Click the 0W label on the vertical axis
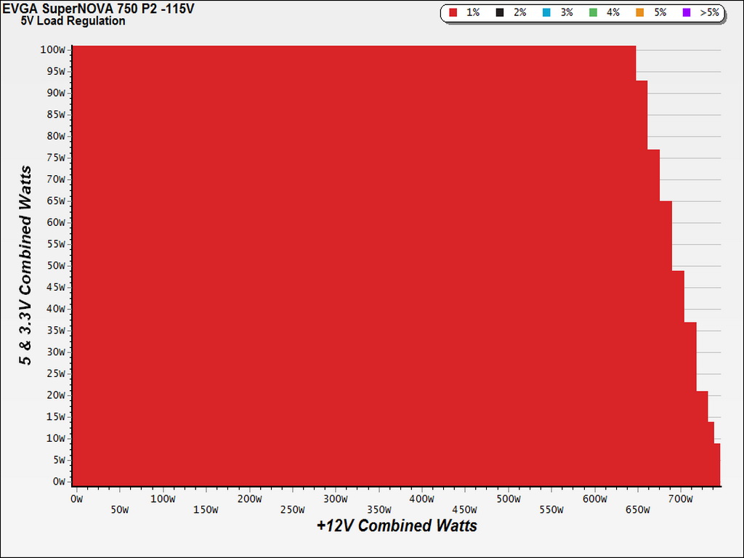This screenshot has height=558, width=744. tap(58, 482)
